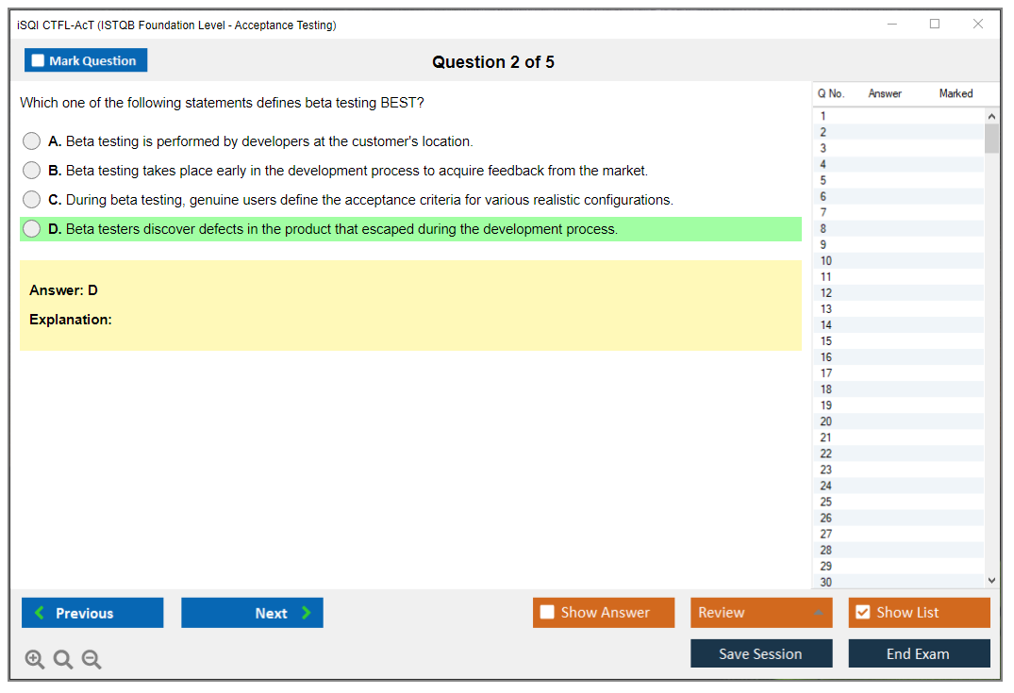Click the green left arrow on Previous
This screenshot has width=1014, height=693.
(40, 613)
